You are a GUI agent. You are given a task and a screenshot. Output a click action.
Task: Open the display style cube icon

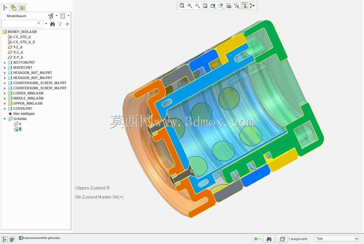[x=213, y=6]
